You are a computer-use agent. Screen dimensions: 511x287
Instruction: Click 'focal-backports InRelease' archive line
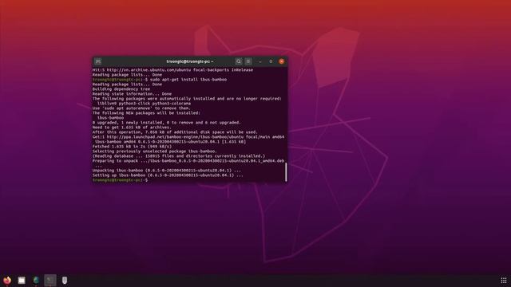[x=172, y=69]
